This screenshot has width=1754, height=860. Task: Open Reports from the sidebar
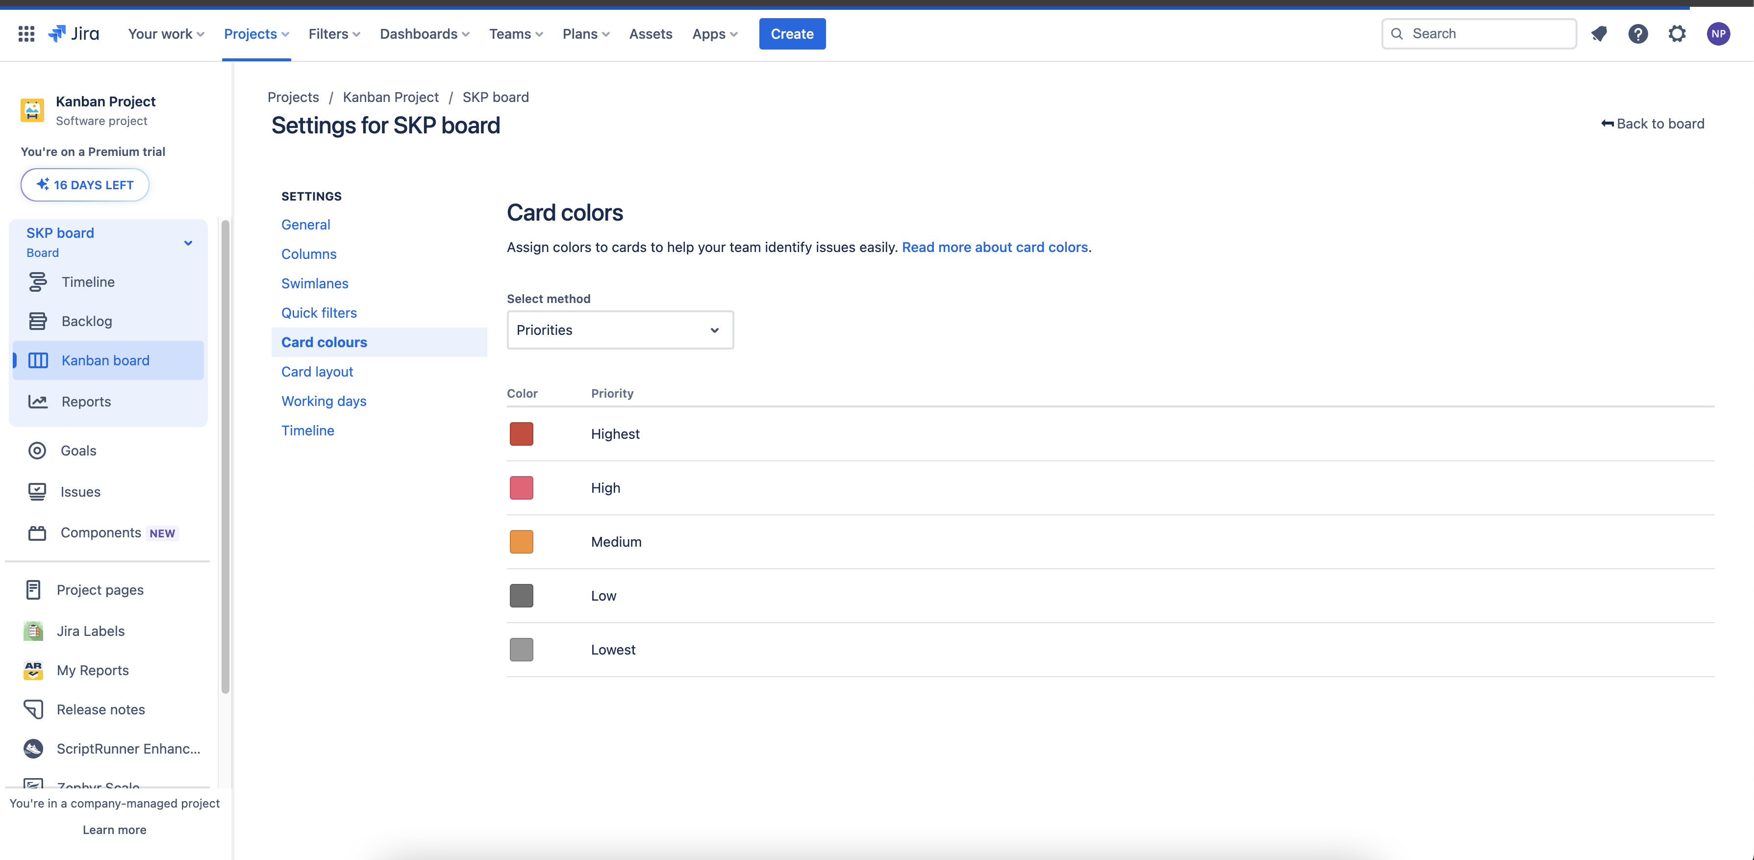(x=86, y=401)
